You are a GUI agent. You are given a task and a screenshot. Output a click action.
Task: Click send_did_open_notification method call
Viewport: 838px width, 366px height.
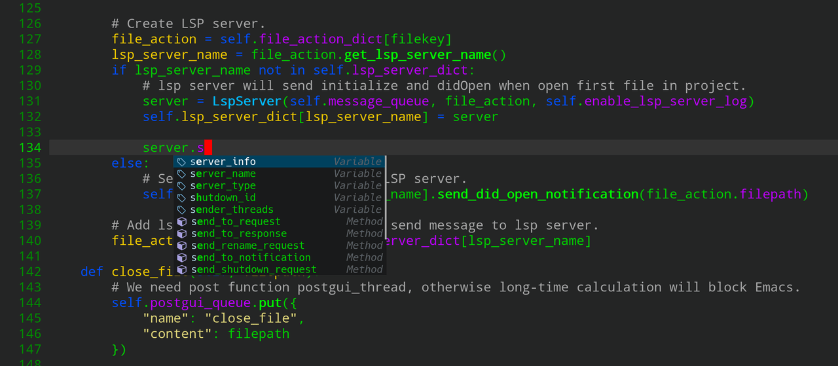click(538, 194)
